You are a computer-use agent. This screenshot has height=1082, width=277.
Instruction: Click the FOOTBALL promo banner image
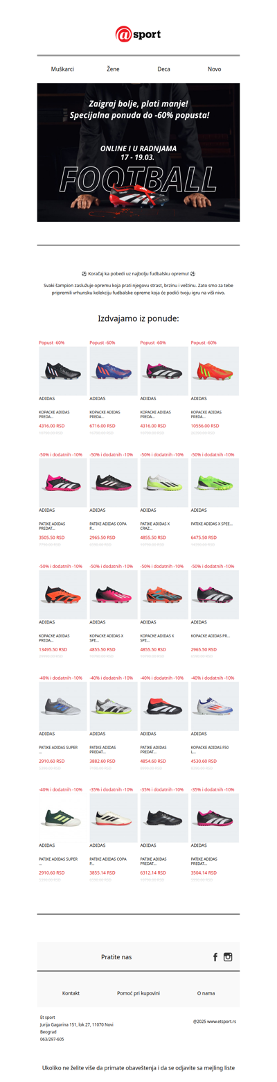click(x=138, y=153)
